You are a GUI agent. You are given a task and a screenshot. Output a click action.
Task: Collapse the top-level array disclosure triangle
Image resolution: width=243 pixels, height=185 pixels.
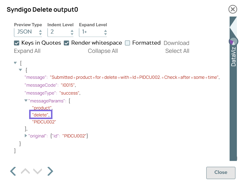pyautogui.click(x=15, y=63)
